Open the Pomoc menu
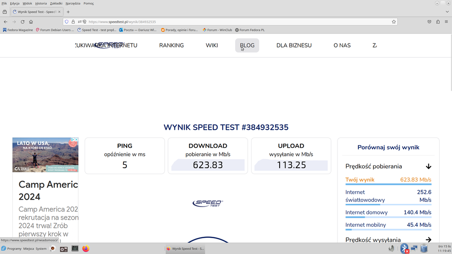 point(89,4)
